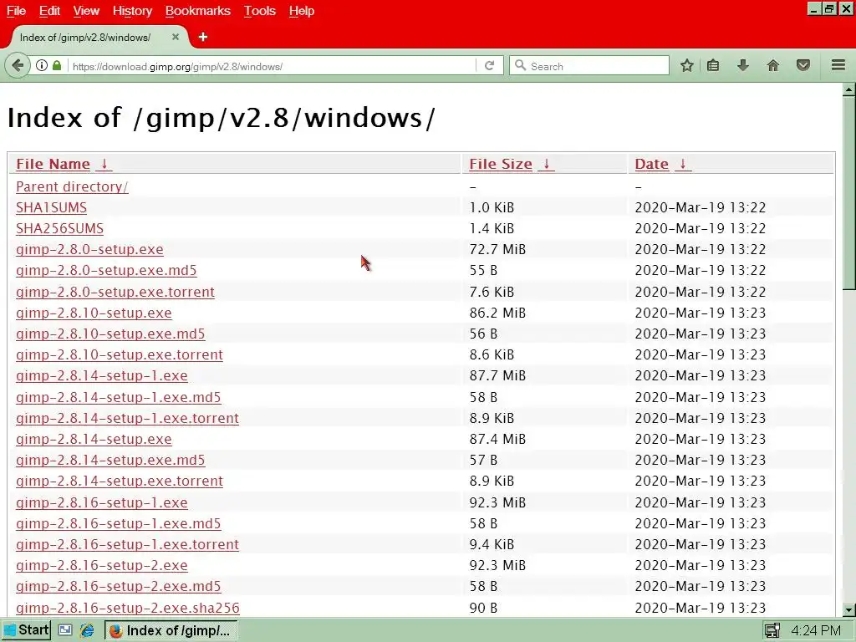Open gimp-2.8.16-setup-1.exe.md5 link

pos(119,523)
